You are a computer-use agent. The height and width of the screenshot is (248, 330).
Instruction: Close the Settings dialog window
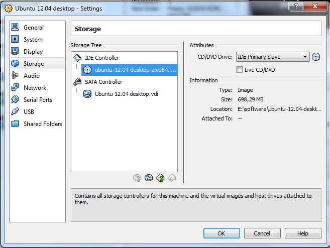[x=315, y=6]
